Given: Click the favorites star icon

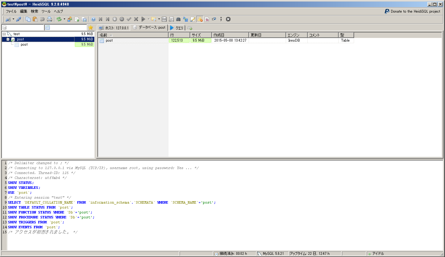Looking at the screenshot, I should pyautogui.click(x=91, y=28).
